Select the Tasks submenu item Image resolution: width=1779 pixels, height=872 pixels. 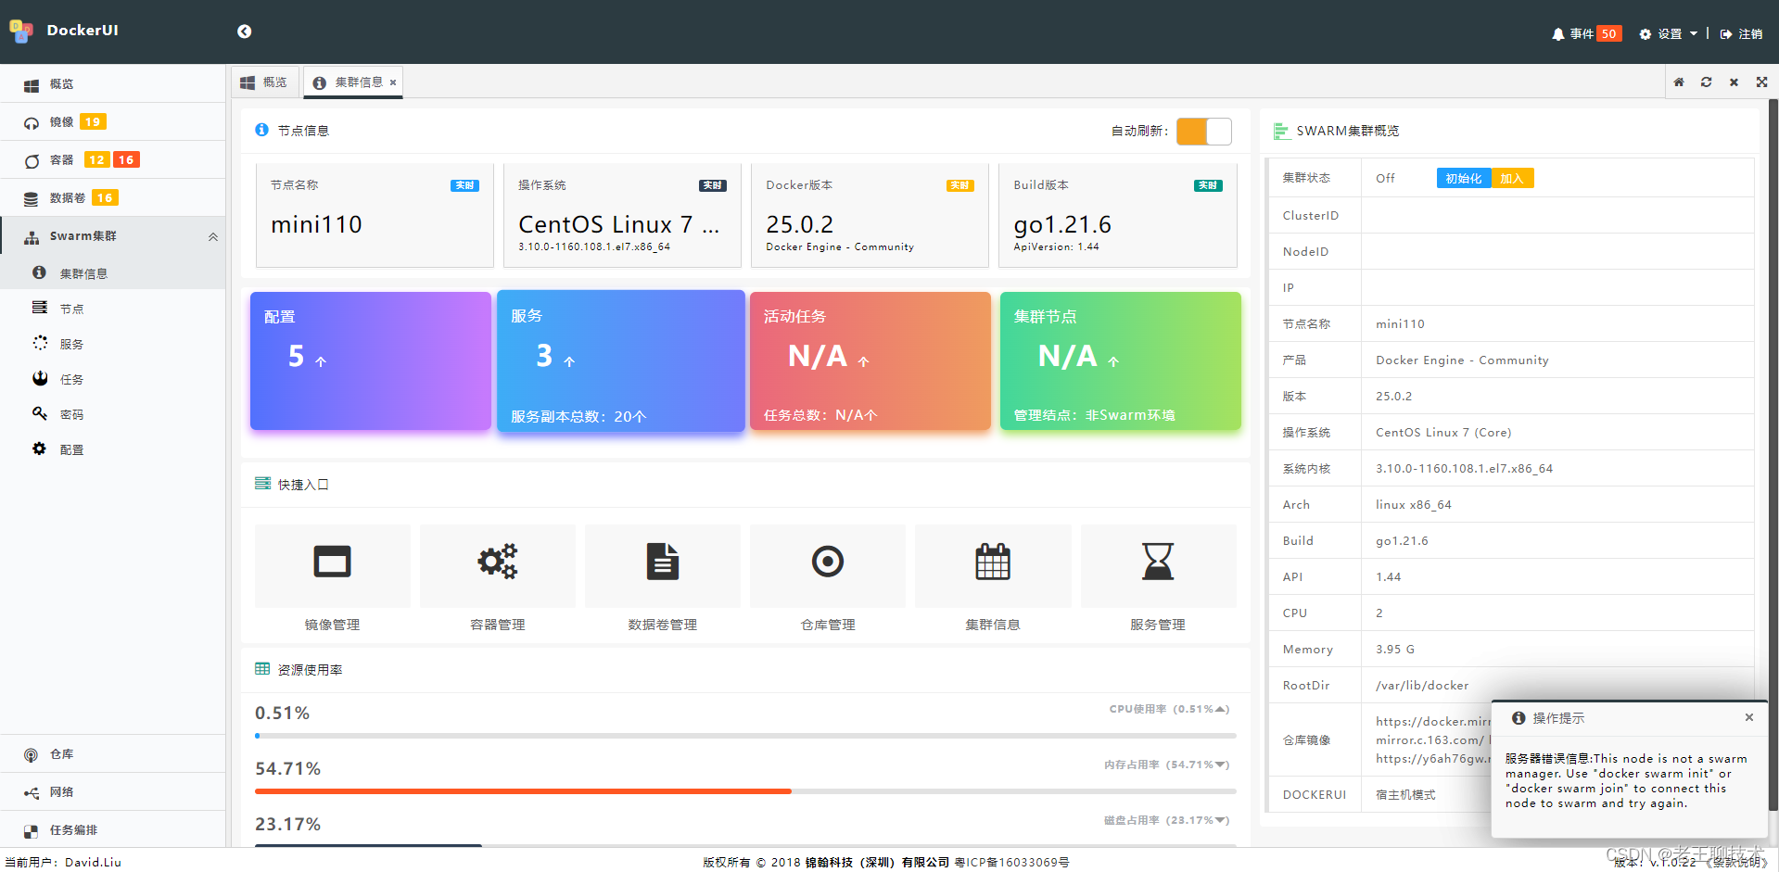coord(112,379)
